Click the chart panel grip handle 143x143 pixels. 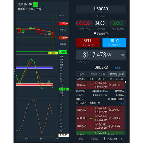tap(15, 72)
